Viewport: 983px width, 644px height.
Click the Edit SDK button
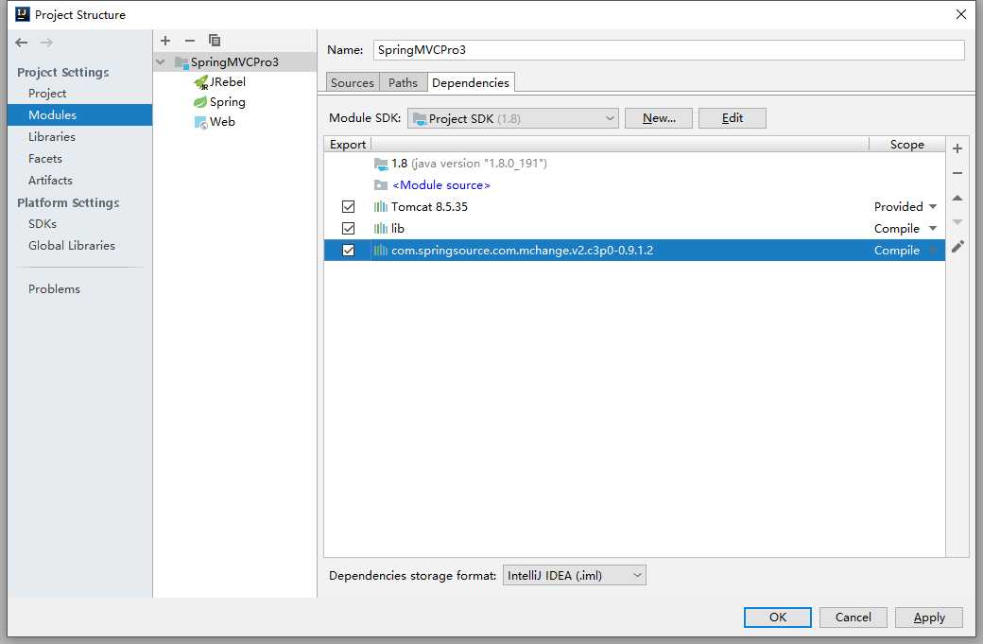733,118
